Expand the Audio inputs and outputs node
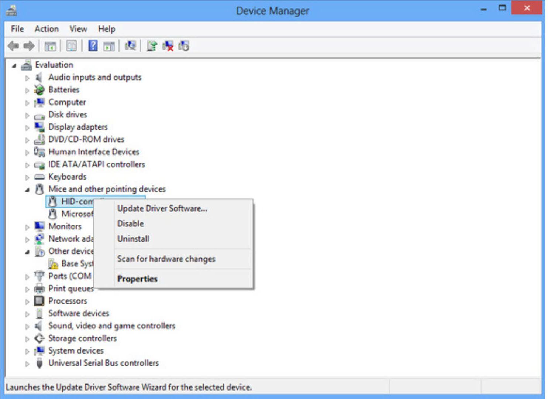Screen dimensions: 548x399 pos(27,78)
